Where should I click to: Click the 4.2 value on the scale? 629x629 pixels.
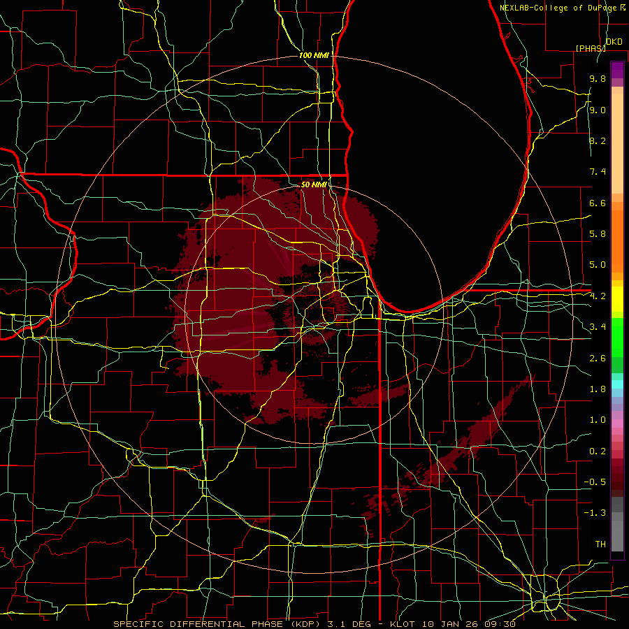point(598,296)
